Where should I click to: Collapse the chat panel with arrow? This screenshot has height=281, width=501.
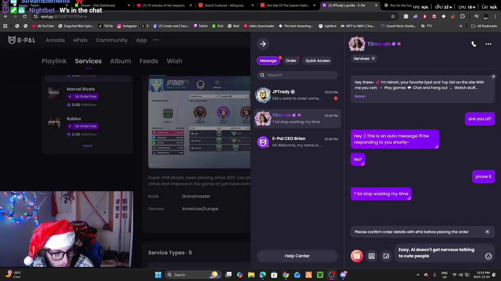[x=263, y=44]
